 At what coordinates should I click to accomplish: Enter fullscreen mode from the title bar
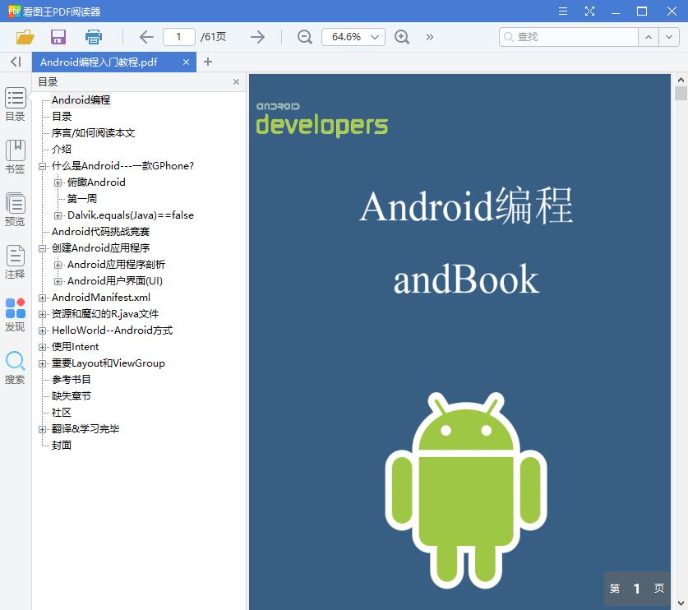[589, 12]
